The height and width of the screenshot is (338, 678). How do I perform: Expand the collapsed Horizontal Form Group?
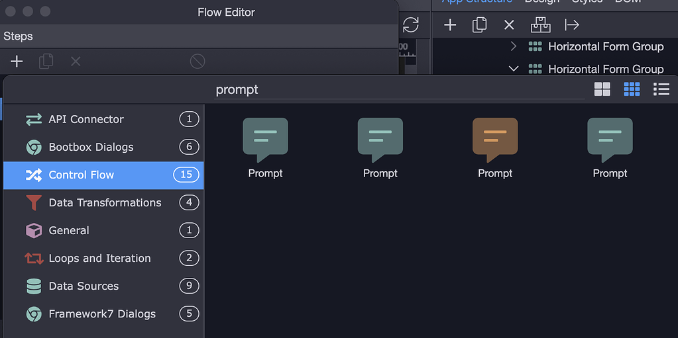click(514, 46)
